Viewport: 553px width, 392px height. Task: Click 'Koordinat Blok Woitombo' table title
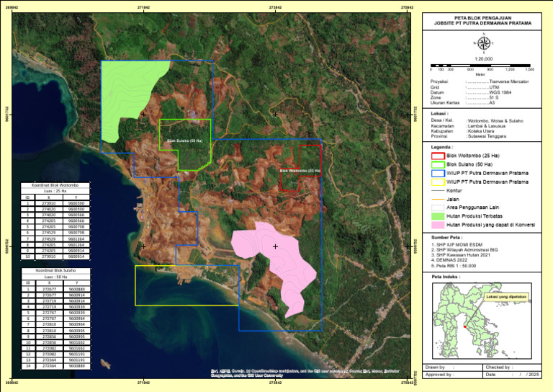coord(55,185)
